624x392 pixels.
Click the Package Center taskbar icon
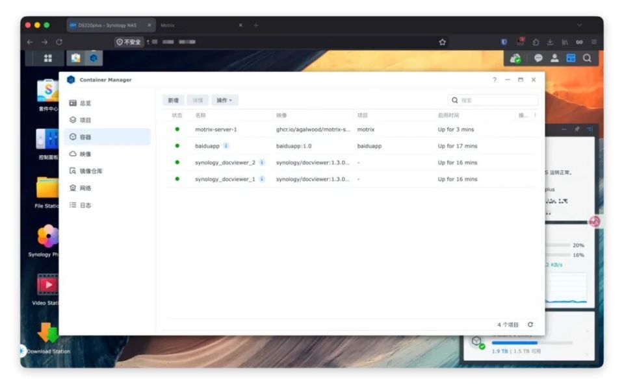[x=75, y=58]
